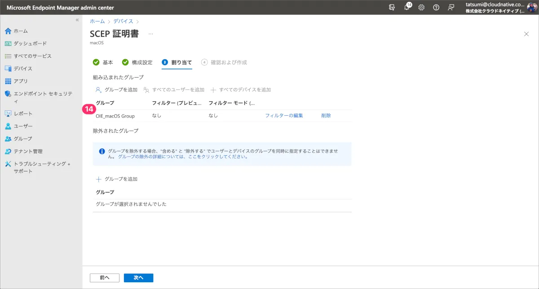Screen dimensions: 539x289
Task: Open the ellipsis menu beside SCEP 証明書
Action: [151, 34]
